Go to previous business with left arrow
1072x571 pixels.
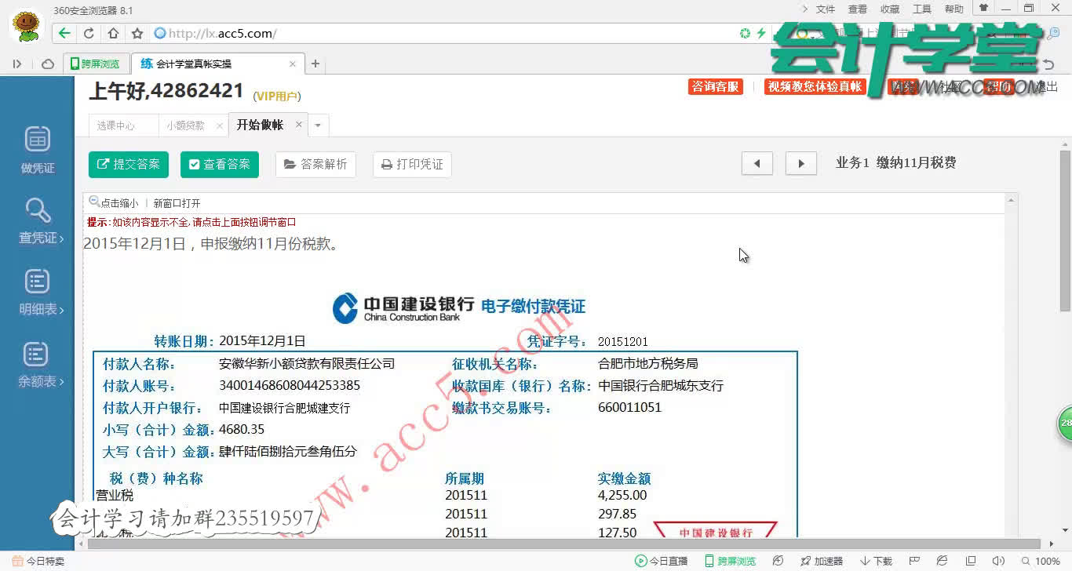(x=757, y=163)
